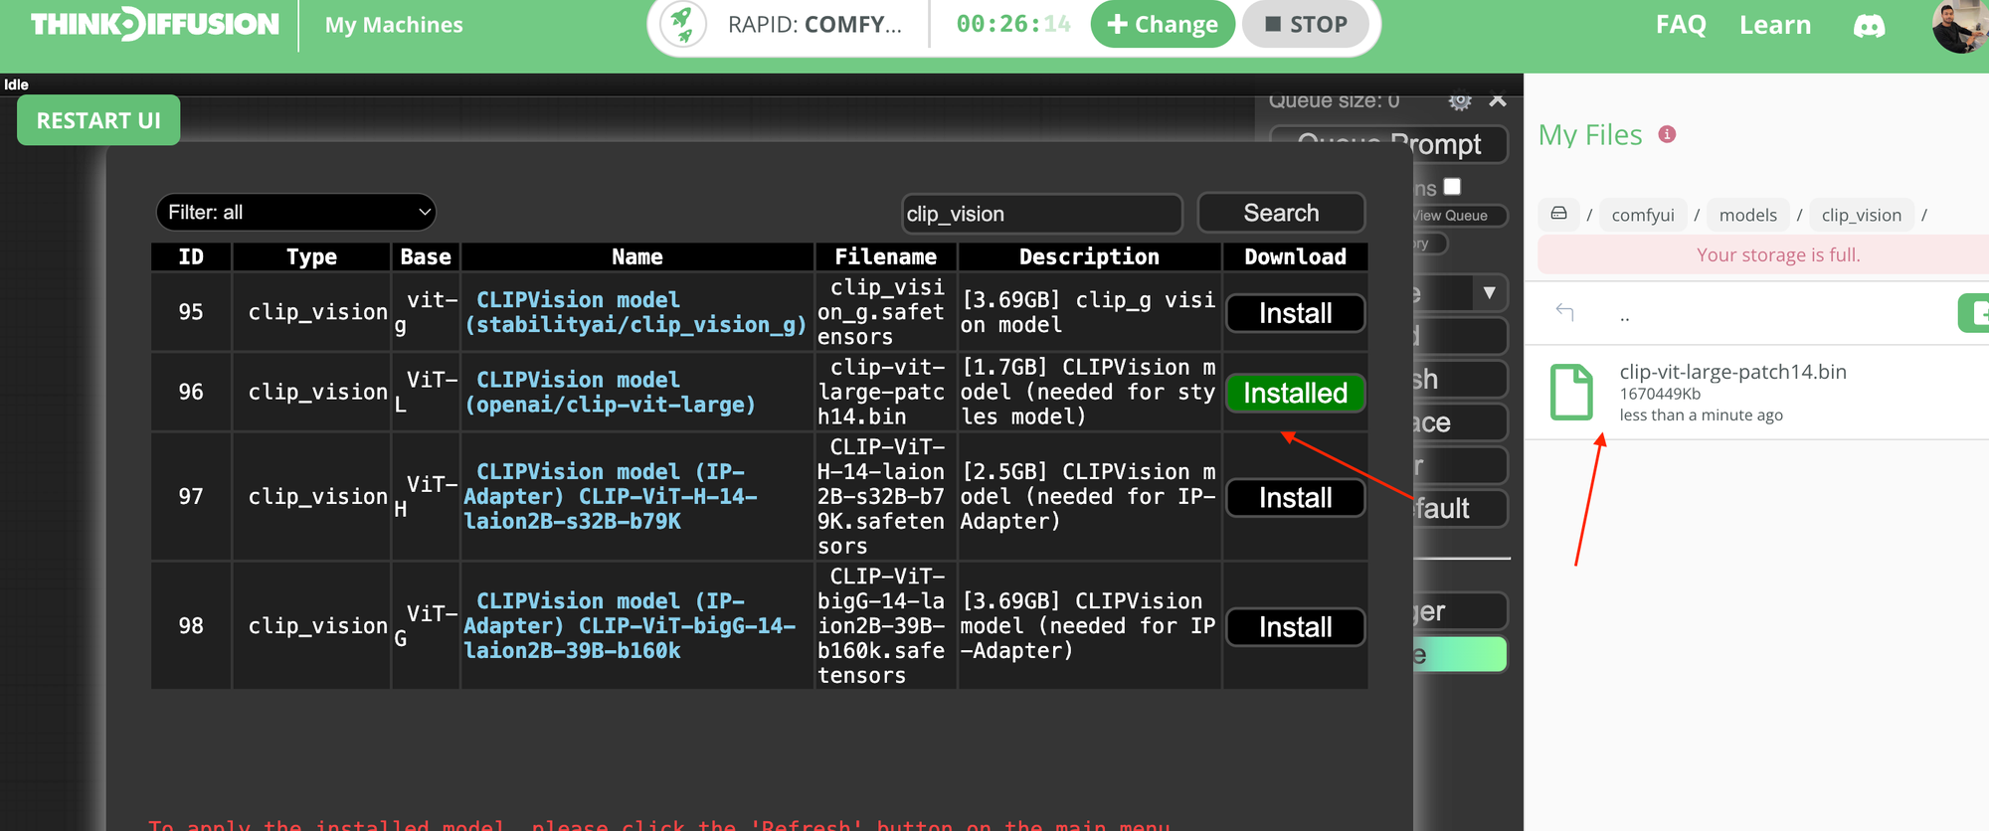The image size is (1989, 831).
Task: Open the stabilityai/clip_vision_g model link
Action: [x=635, y=312]
